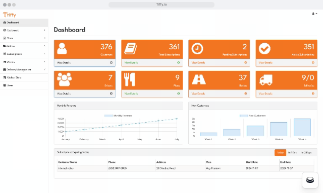Image resolution: width=323 pixels, height=193 pixels.
Task: Click the road icon on Routes card
Action: [x=199, y=79]
